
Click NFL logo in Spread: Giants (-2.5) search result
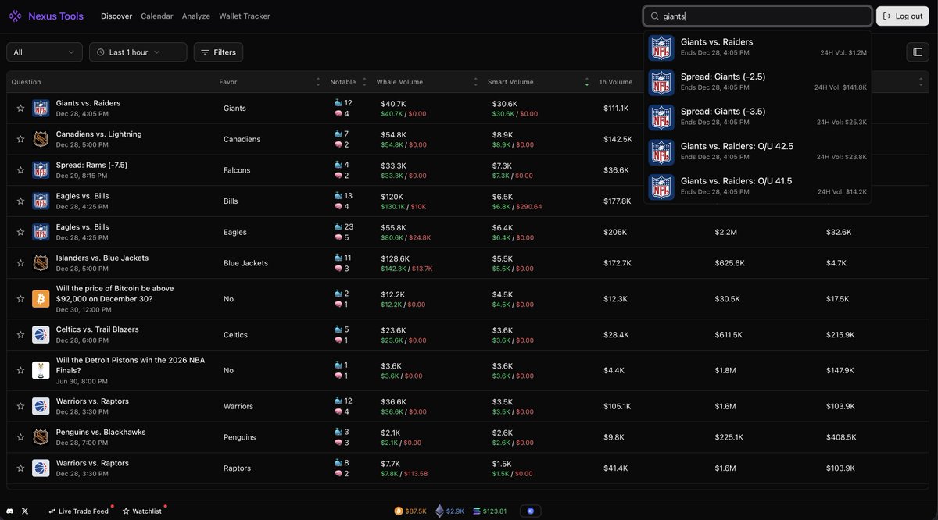(x=661, y=82)
